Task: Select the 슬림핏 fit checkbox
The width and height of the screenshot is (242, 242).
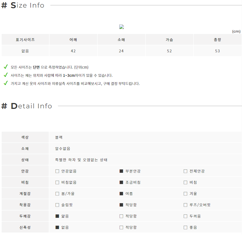Action: (57, 205)
